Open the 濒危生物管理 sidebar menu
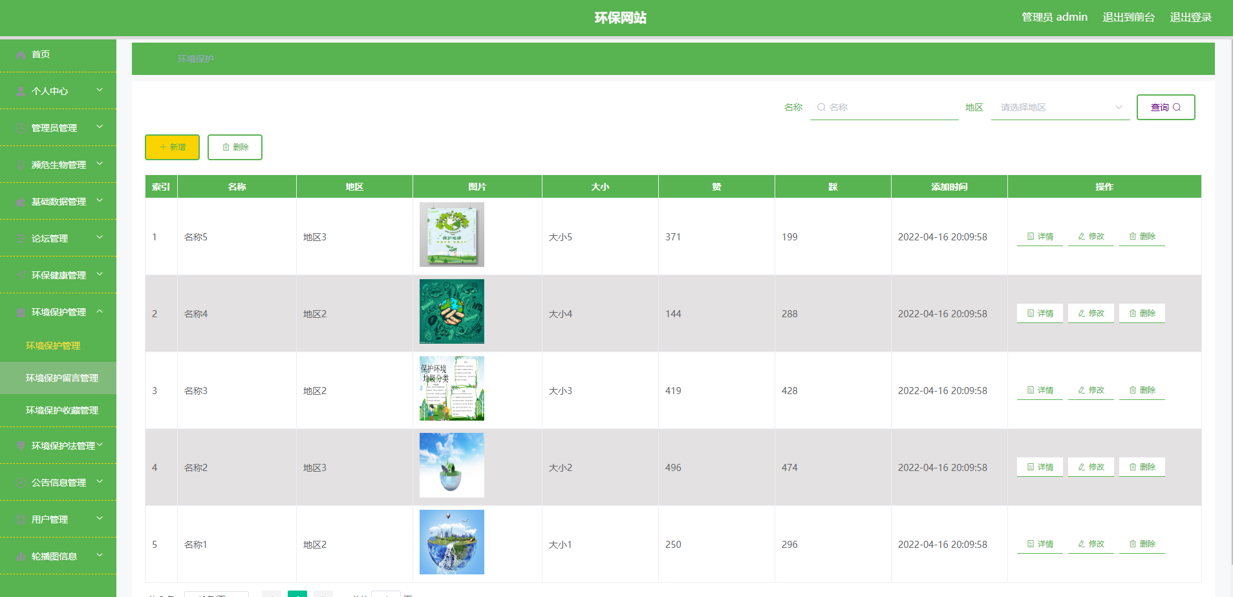Screen dimensions: 1233x597 (58, 165)
